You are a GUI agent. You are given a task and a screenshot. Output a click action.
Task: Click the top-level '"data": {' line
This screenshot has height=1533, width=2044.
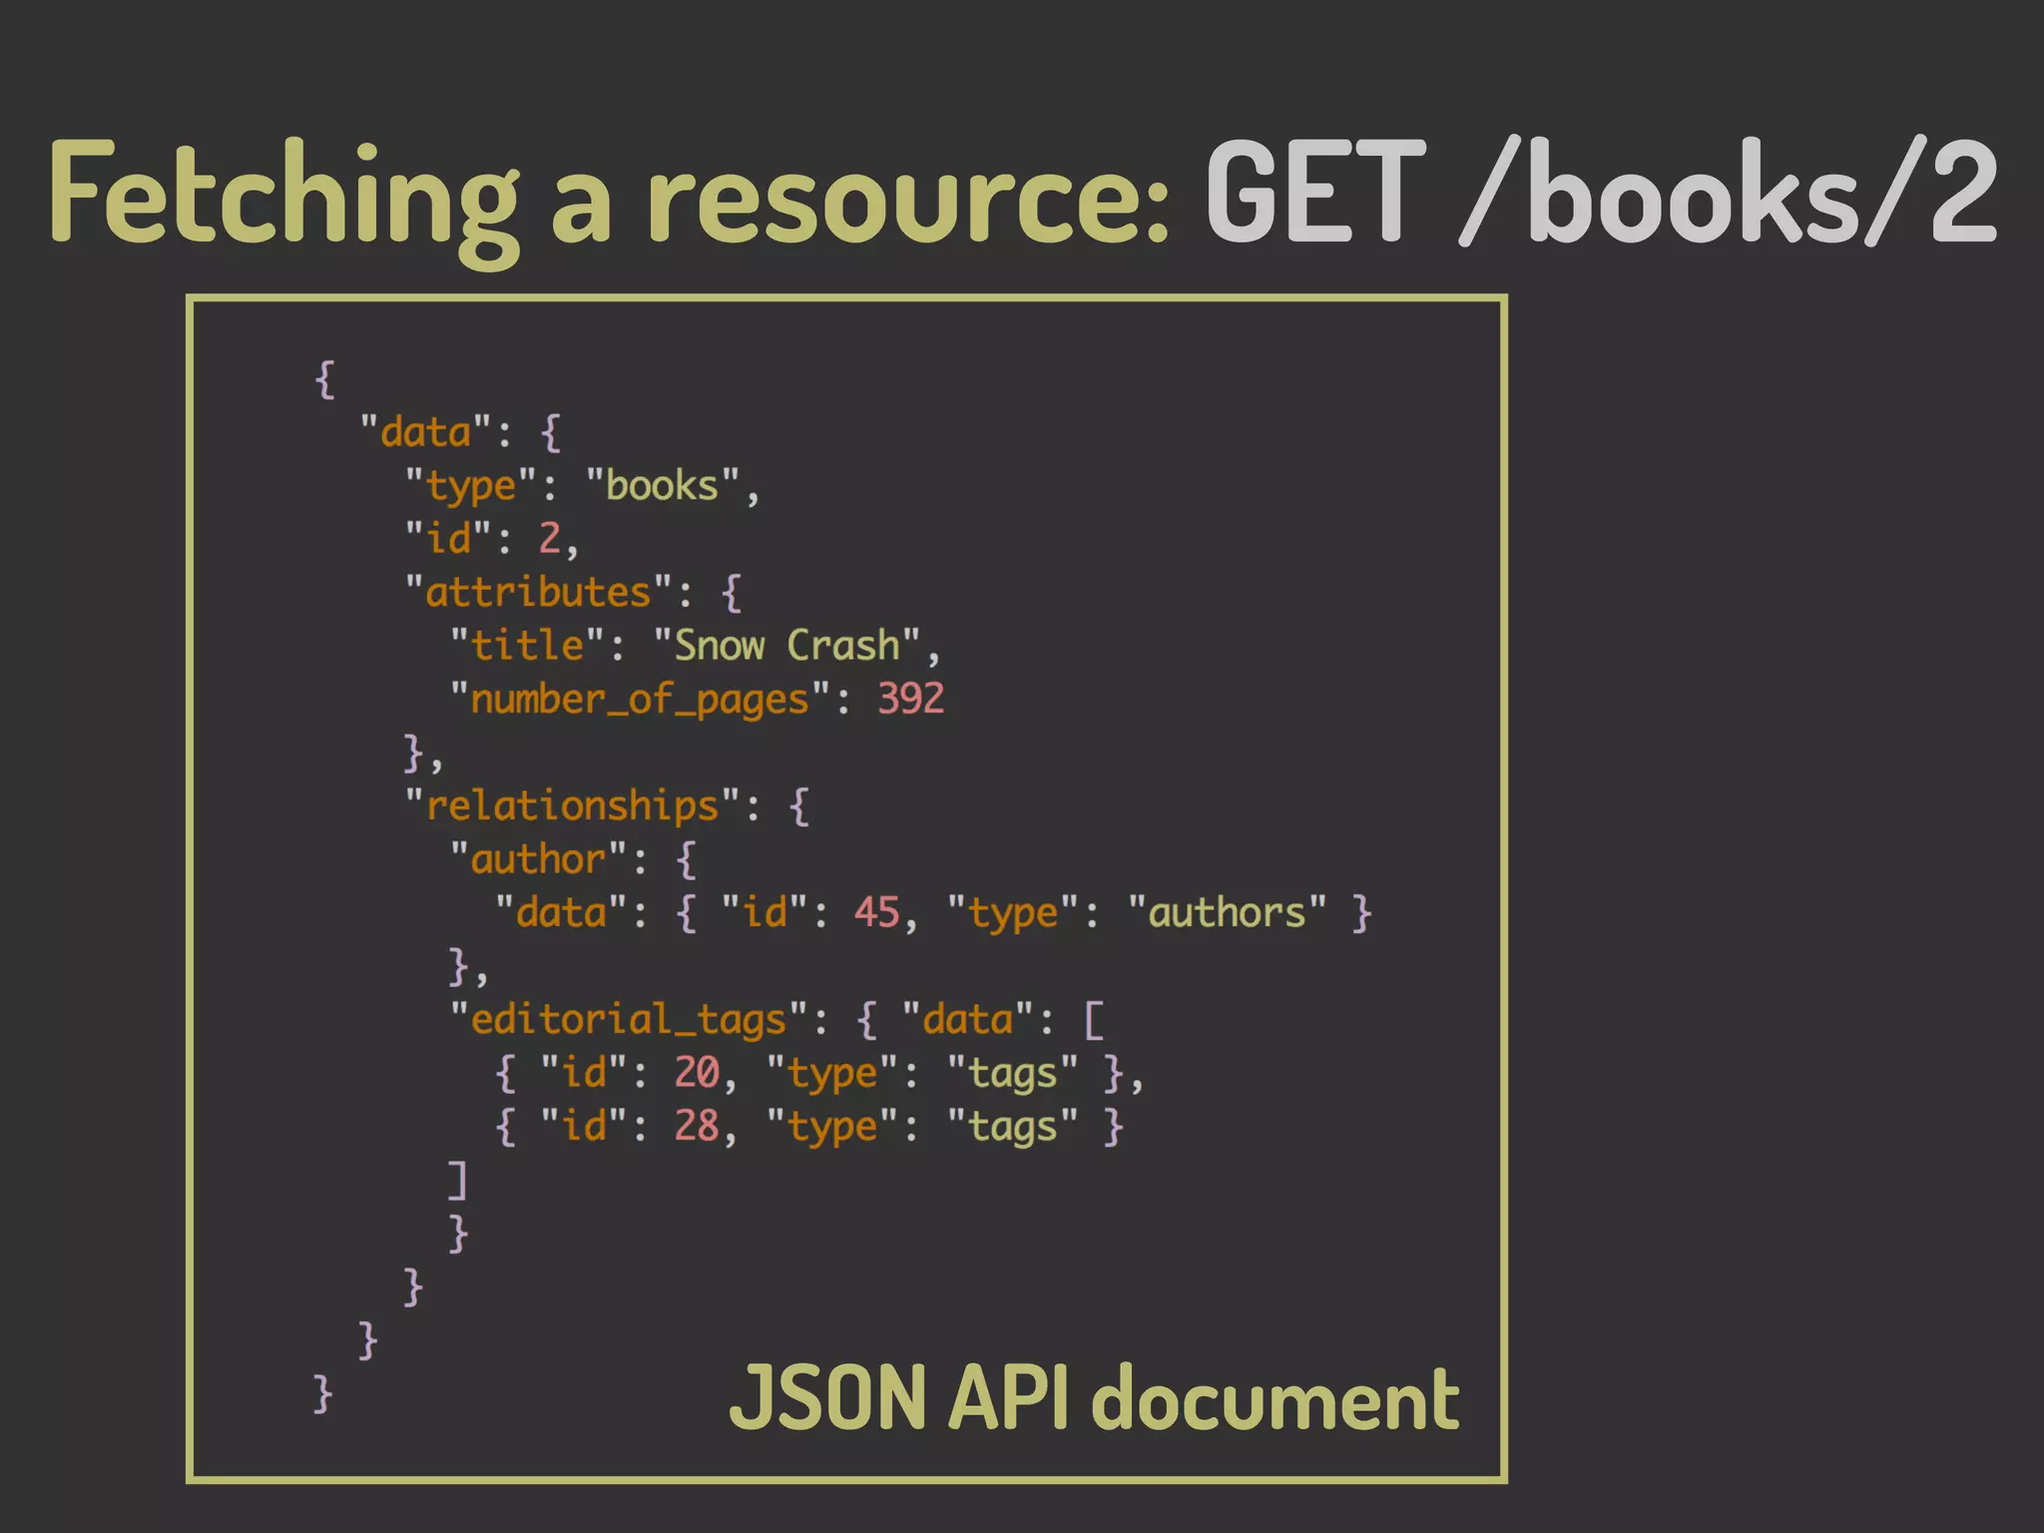[460, 432]
